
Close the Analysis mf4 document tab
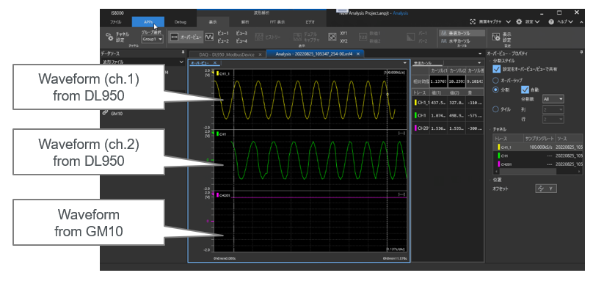(x=357, y=54)
